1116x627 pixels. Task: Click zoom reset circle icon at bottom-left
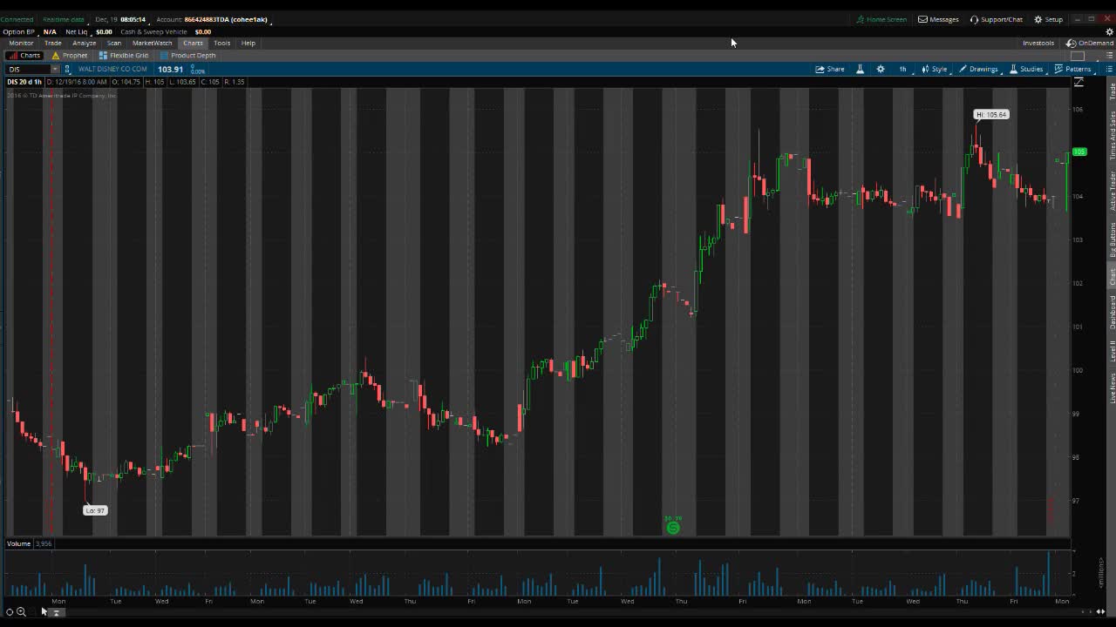(x=10, y=612)
